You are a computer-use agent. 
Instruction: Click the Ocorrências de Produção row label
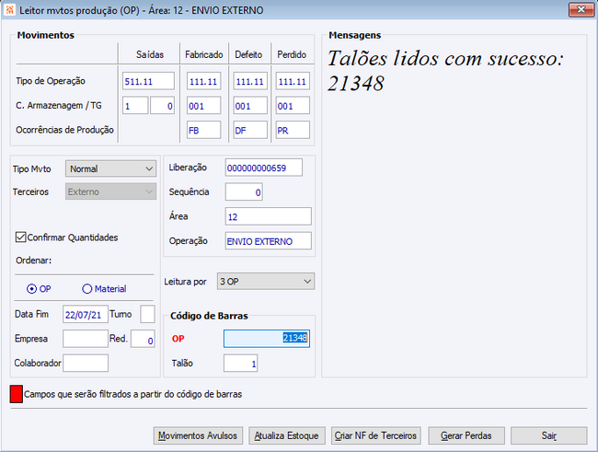click(64, 130)
